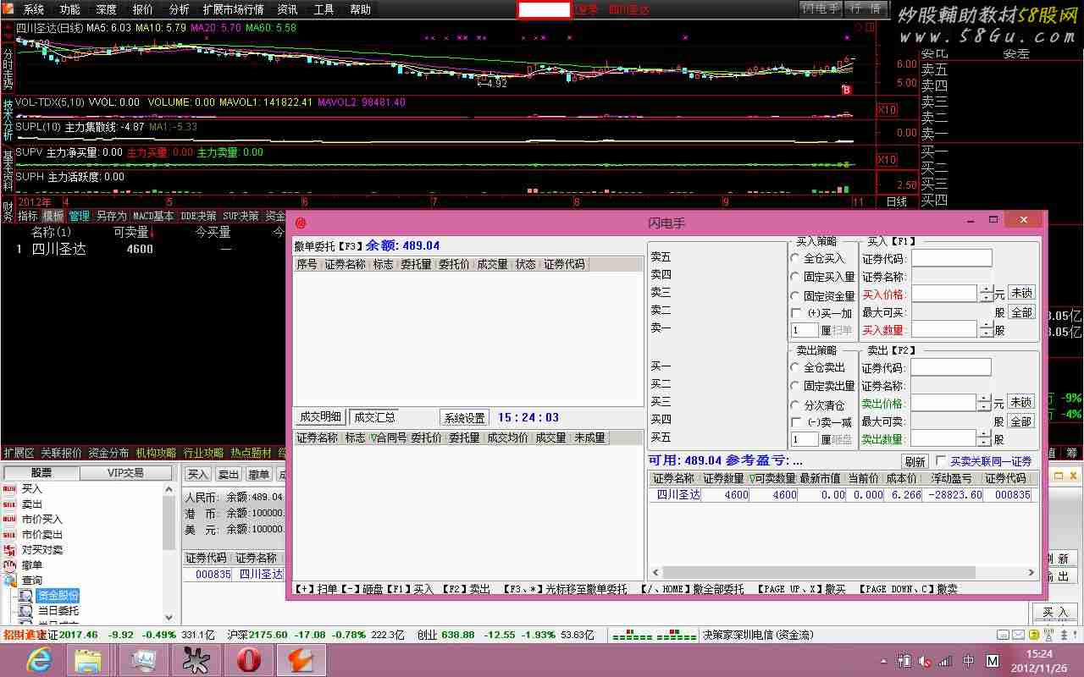Open the Opera browser taskbar icon
Viewport: 1084px width, 677px height.
248,659
